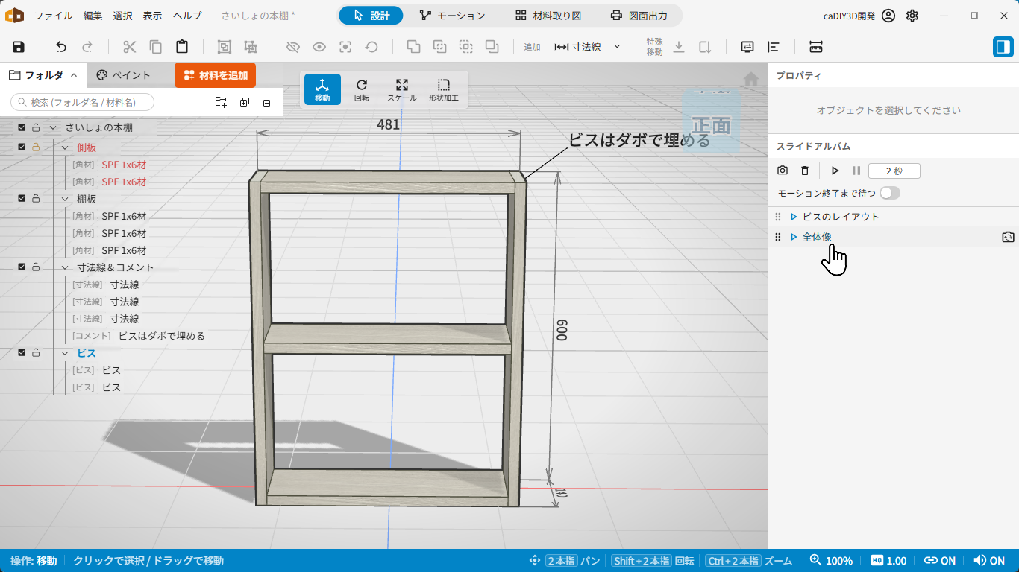Switch to the モーション mode tab

452,16
